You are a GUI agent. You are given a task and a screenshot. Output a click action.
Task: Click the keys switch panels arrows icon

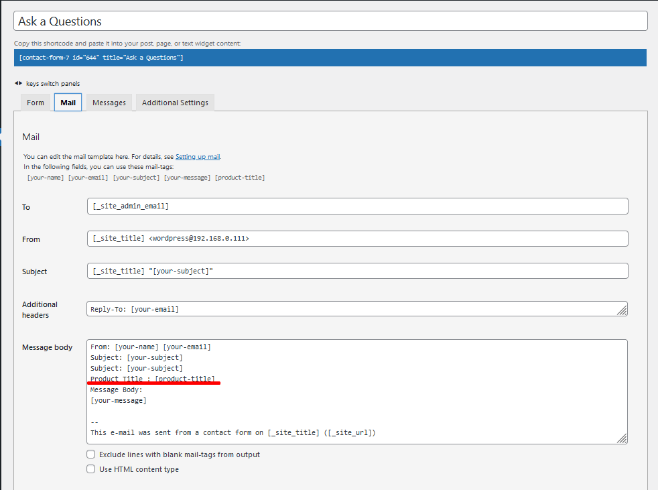(17, 84)
